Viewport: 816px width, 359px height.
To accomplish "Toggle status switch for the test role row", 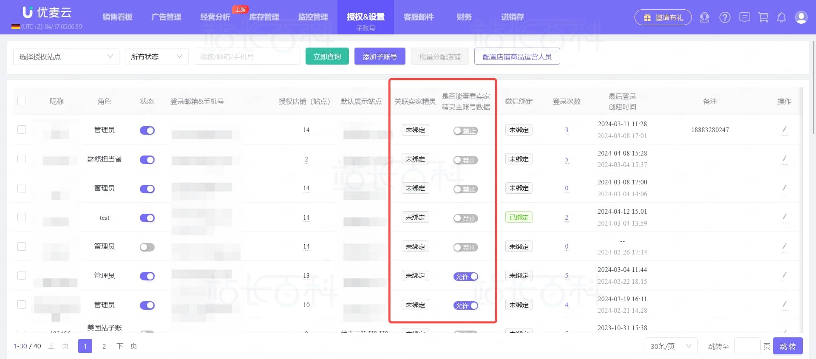I will tap(147, 218).
